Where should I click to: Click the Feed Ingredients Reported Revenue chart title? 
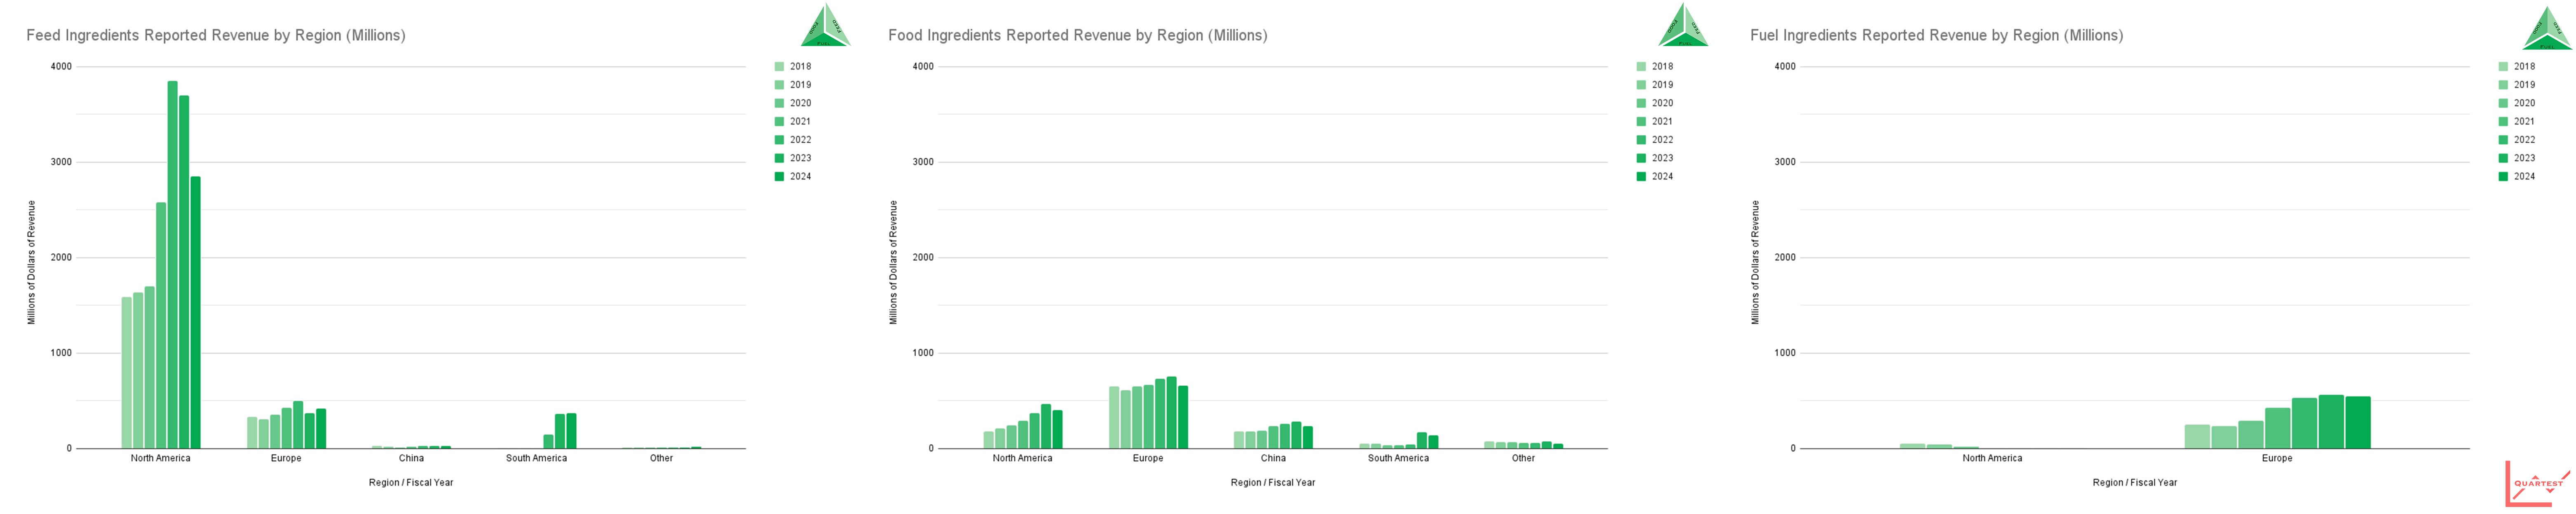[215, 36]
